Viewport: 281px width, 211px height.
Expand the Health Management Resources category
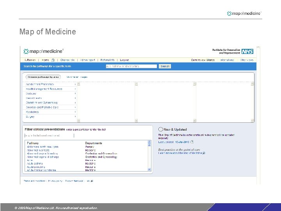[50, 89]
